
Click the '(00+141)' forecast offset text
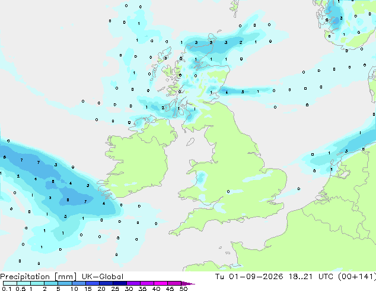coord(357,277)
